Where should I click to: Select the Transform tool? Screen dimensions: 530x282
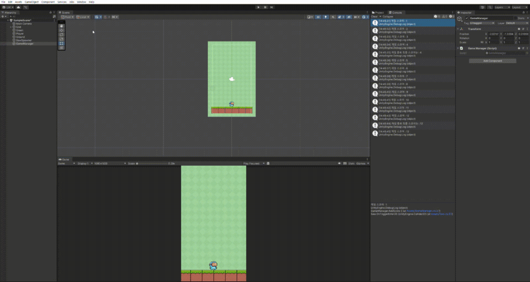point(61,48)
